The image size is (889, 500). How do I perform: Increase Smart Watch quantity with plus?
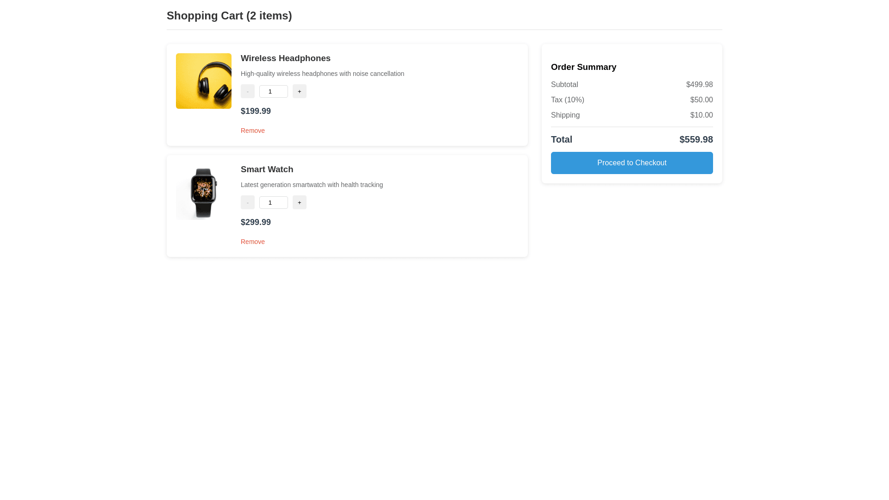tap(300, 202)
